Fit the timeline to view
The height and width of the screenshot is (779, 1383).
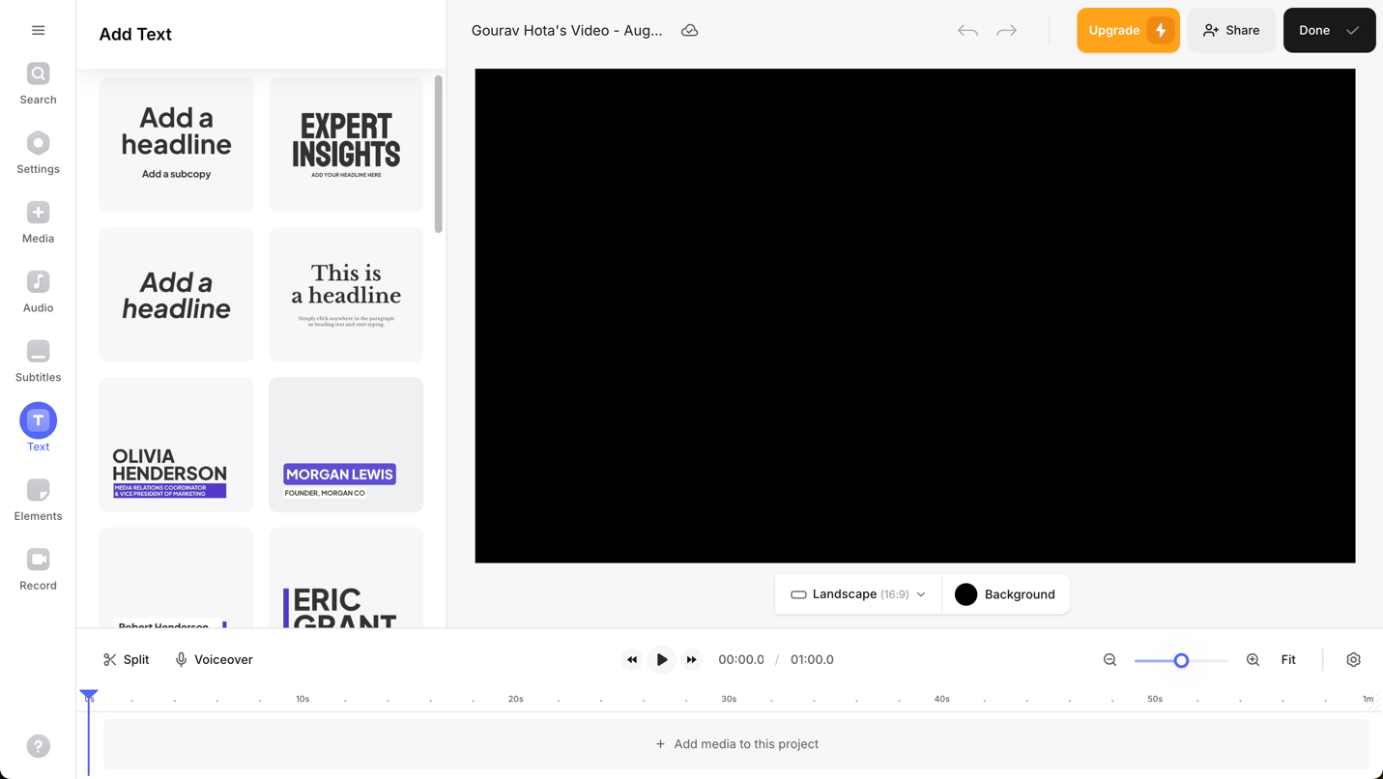(1288, 660)
